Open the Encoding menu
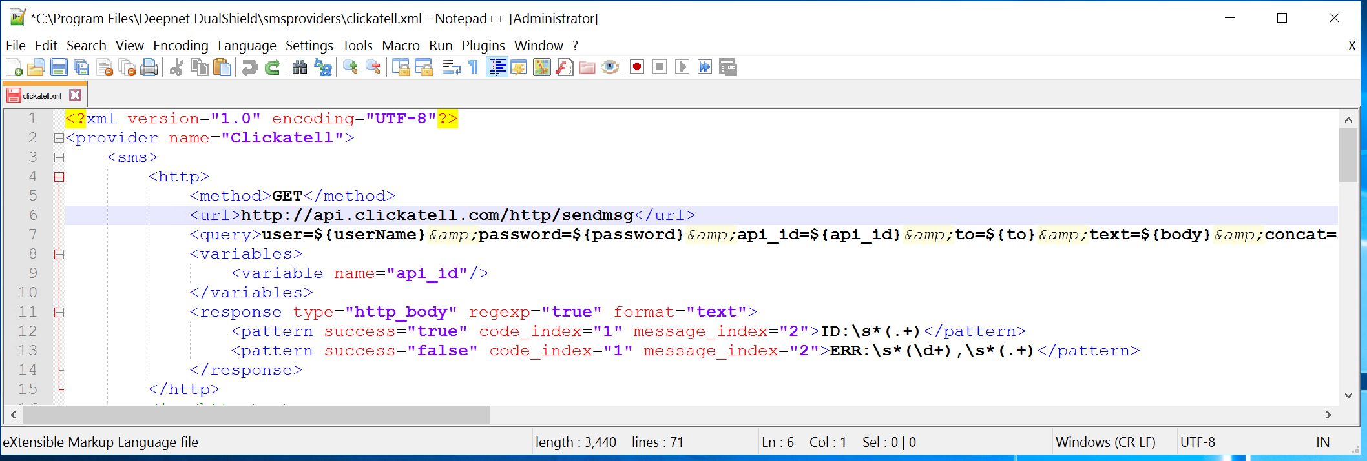This screenshot has width=1367, height=461. pyautogui.click(x=180, y=46)
